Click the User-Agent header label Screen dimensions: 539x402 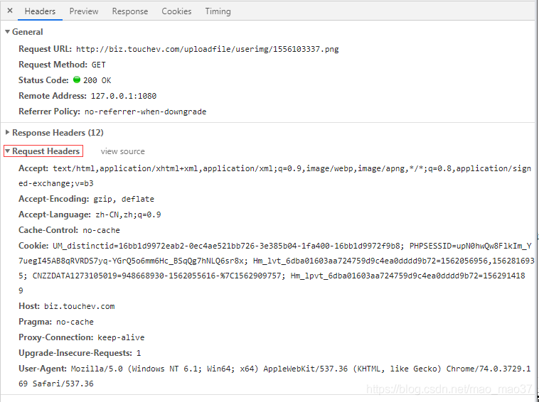pos(43,369)
